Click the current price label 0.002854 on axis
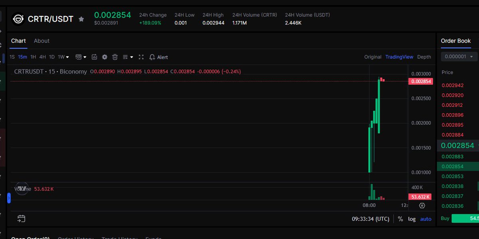 (x=420, y=81)
